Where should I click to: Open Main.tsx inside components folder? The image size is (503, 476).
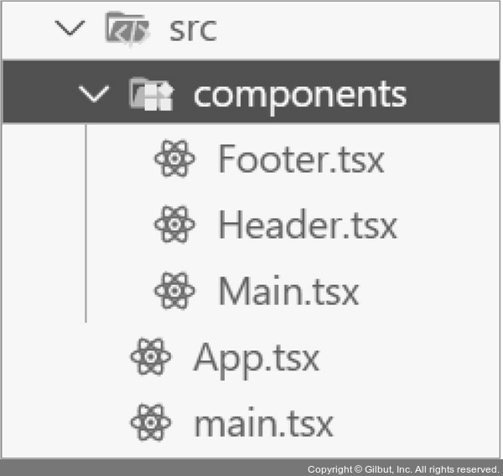click(x=288, y=291)
